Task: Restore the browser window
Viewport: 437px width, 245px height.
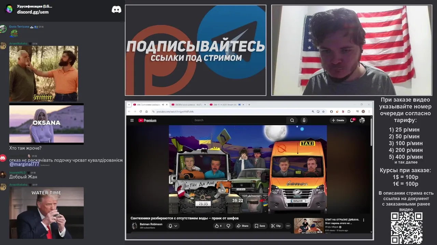Action: pyautogui.click(x=361, y=104)
